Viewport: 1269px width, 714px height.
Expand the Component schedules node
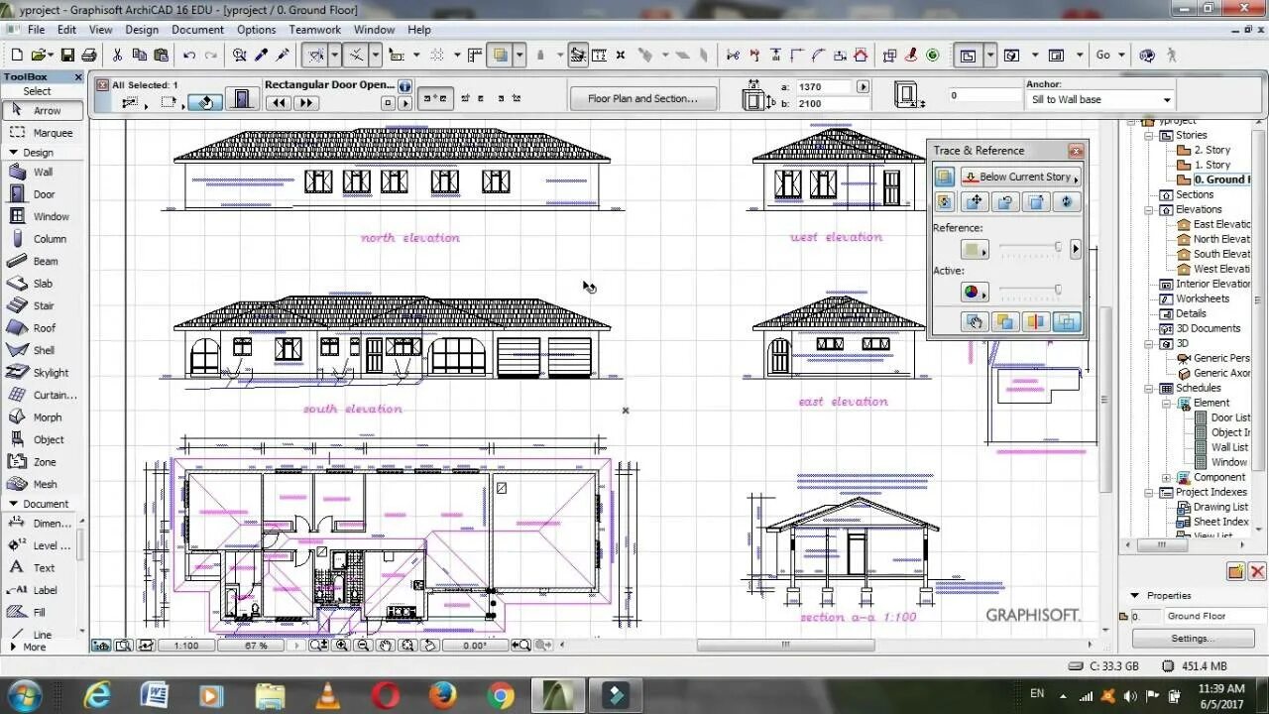pyautogui.click(x=1168, y=478)
